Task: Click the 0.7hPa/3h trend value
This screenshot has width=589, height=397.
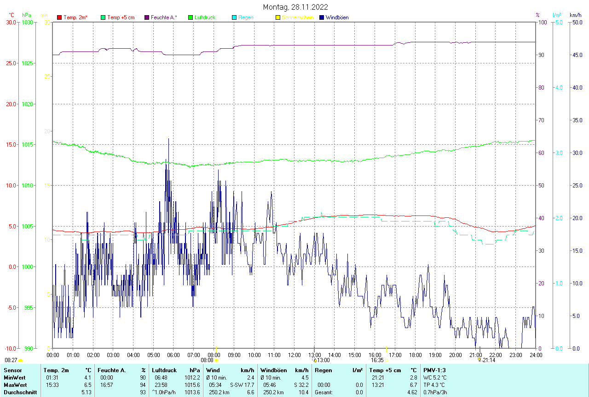Action: pos(436,392)
